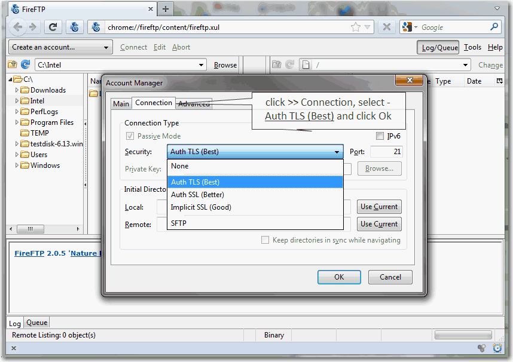
Task: Select Auth SSL (Better) option
Action: tap(255, 195)
